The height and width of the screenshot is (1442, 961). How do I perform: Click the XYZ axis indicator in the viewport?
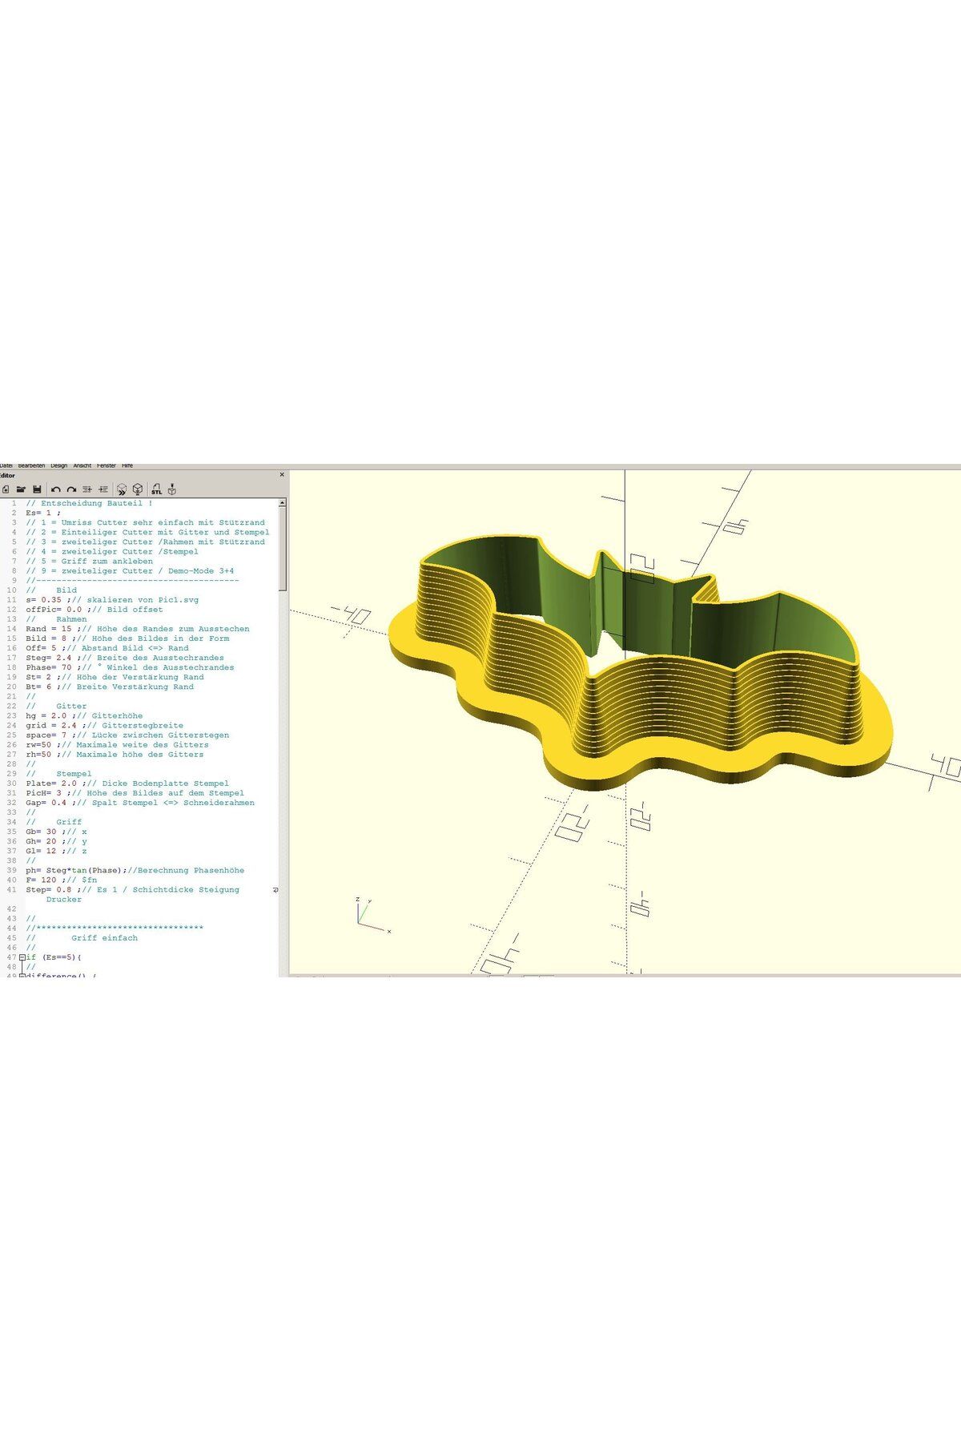point(372,916)
